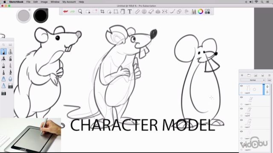Image resolution: width=273 pixels, height=153 pixels.
Task: Open the Window menu
Action: point(55,2)
